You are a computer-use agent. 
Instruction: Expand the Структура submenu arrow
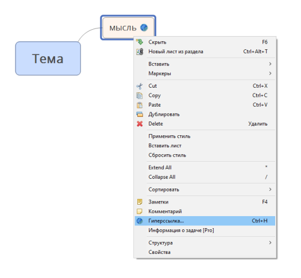coord(270,242)
